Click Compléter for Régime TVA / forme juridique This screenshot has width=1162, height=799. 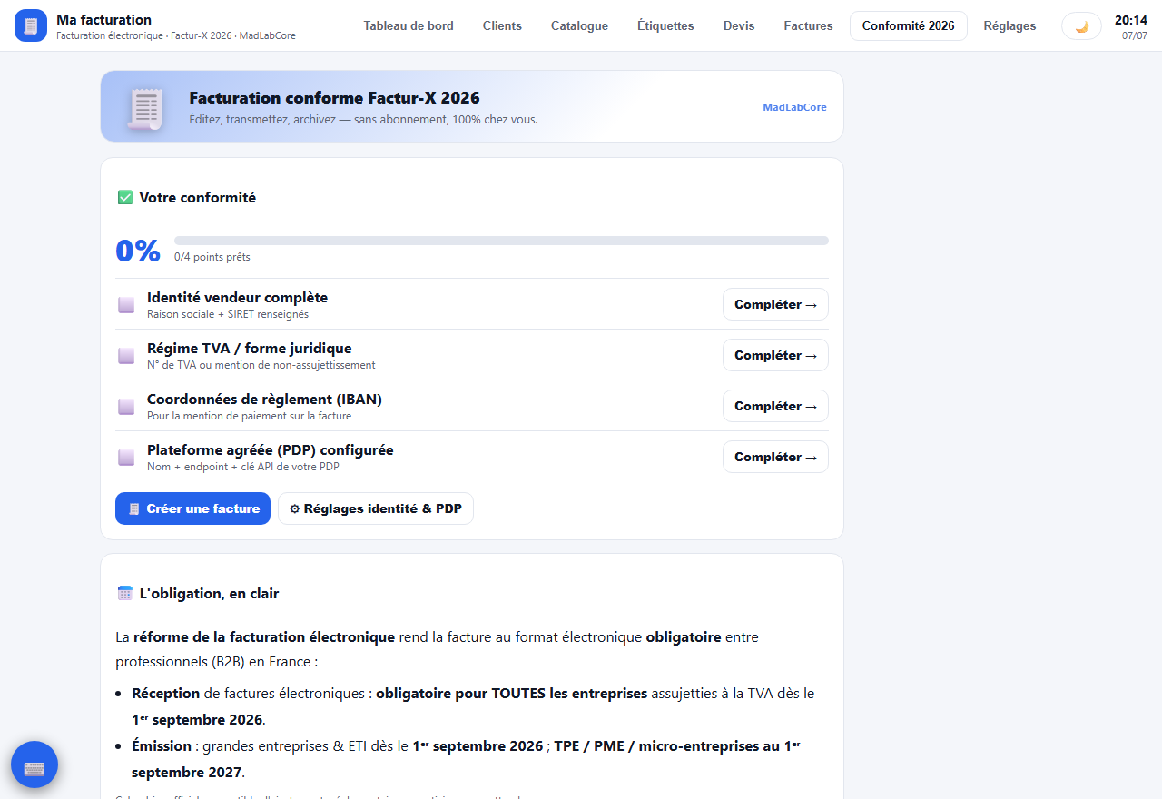click(775, 355)
